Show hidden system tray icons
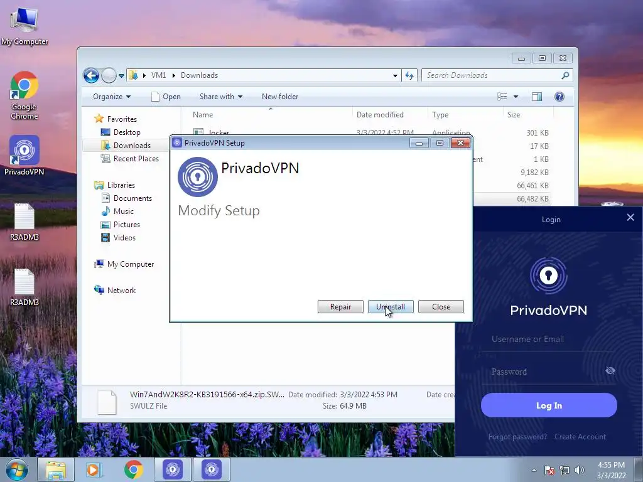Viewport: 643px width, 482px height. point(534,471)
